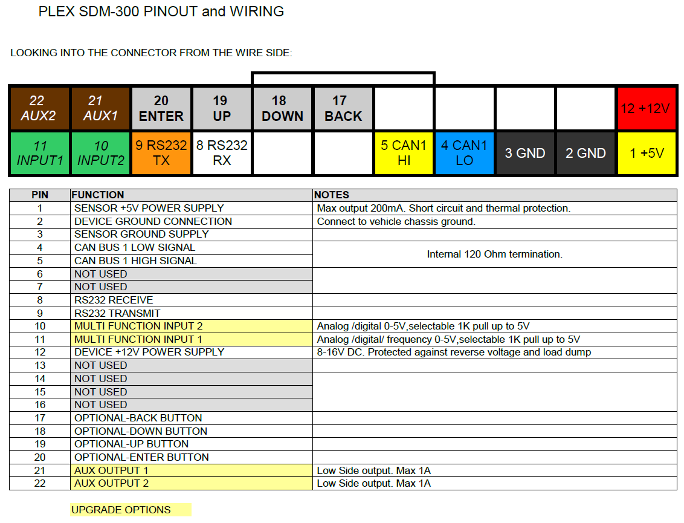Click pin number 22 in table
684x523 pixels.
pos(40,483)
